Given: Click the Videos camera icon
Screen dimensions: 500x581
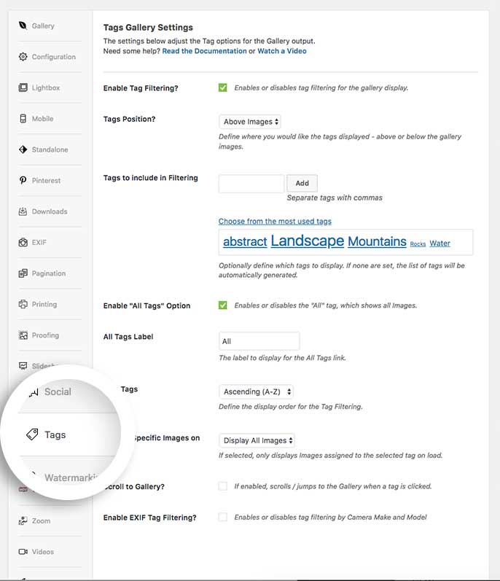Looking at the screenshot, I should click(x=23, y=552).
